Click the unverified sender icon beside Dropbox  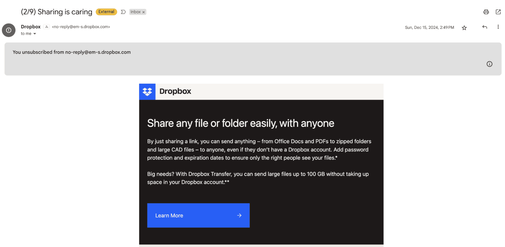tap(46, 27)
